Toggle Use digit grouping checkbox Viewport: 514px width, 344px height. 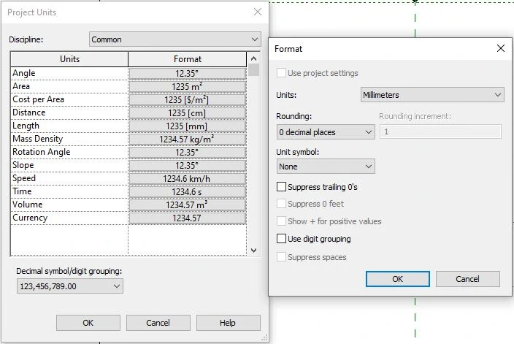coord(282,239)
